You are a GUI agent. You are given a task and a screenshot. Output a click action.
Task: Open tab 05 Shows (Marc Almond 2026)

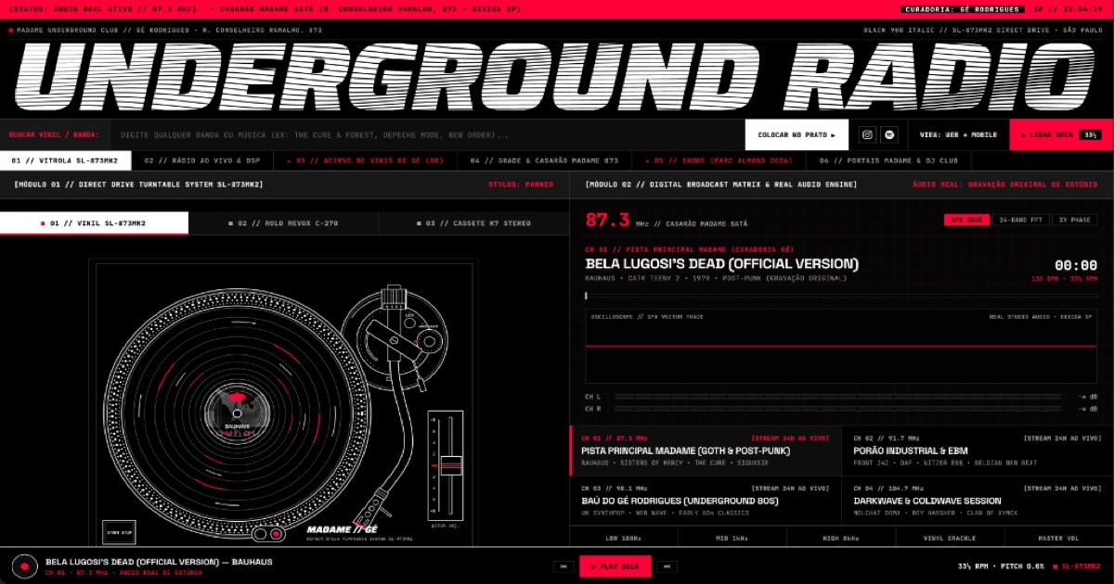point(719,160)
